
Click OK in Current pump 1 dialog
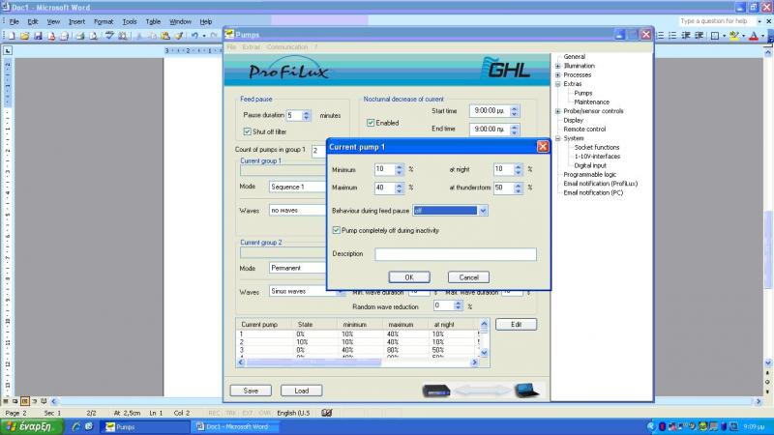(x=409, y=277)
